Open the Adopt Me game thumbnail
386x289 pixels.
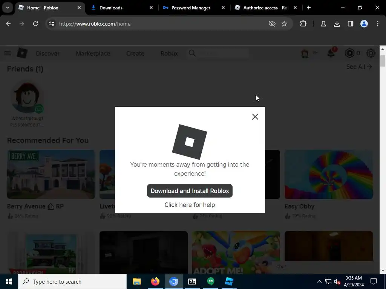pyautogui.click(x=236, y=252)
